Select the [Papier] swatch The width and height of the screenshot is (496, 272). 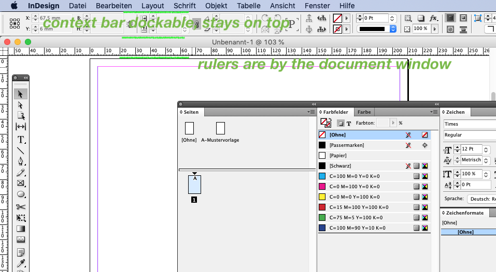coord(374,156)
